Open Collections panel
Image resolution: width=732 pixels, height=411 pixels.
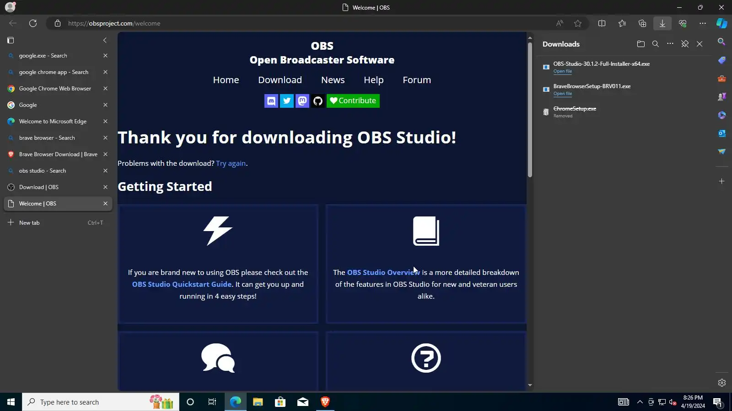(x=642, y=23)
